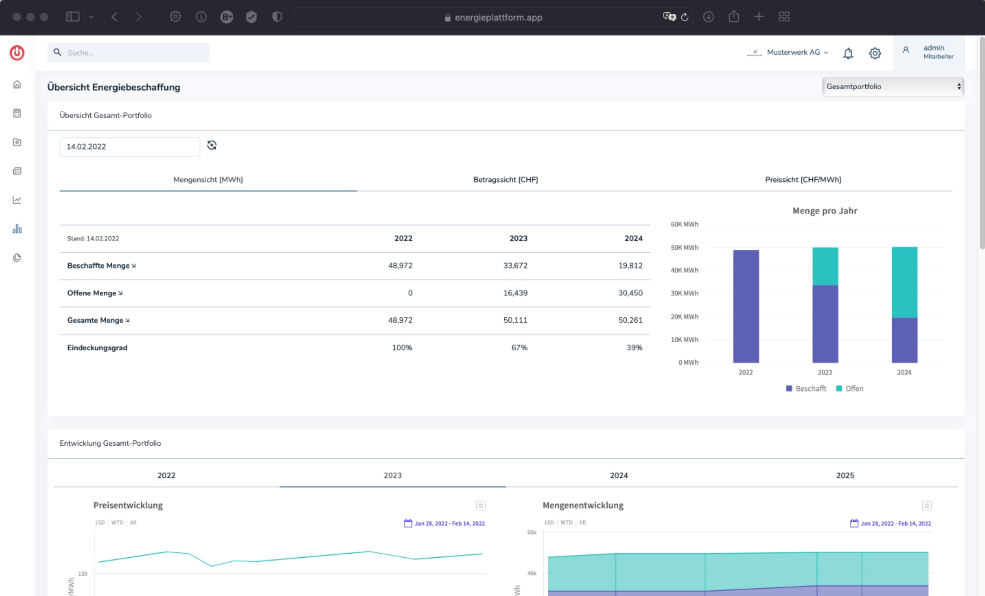The height and width of the screenshot is (596, 985).
Task: Click the notification bell icon
Action: [x=848, y=53]
